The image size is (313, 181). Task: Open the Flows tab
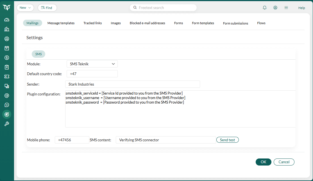[261, 23]
